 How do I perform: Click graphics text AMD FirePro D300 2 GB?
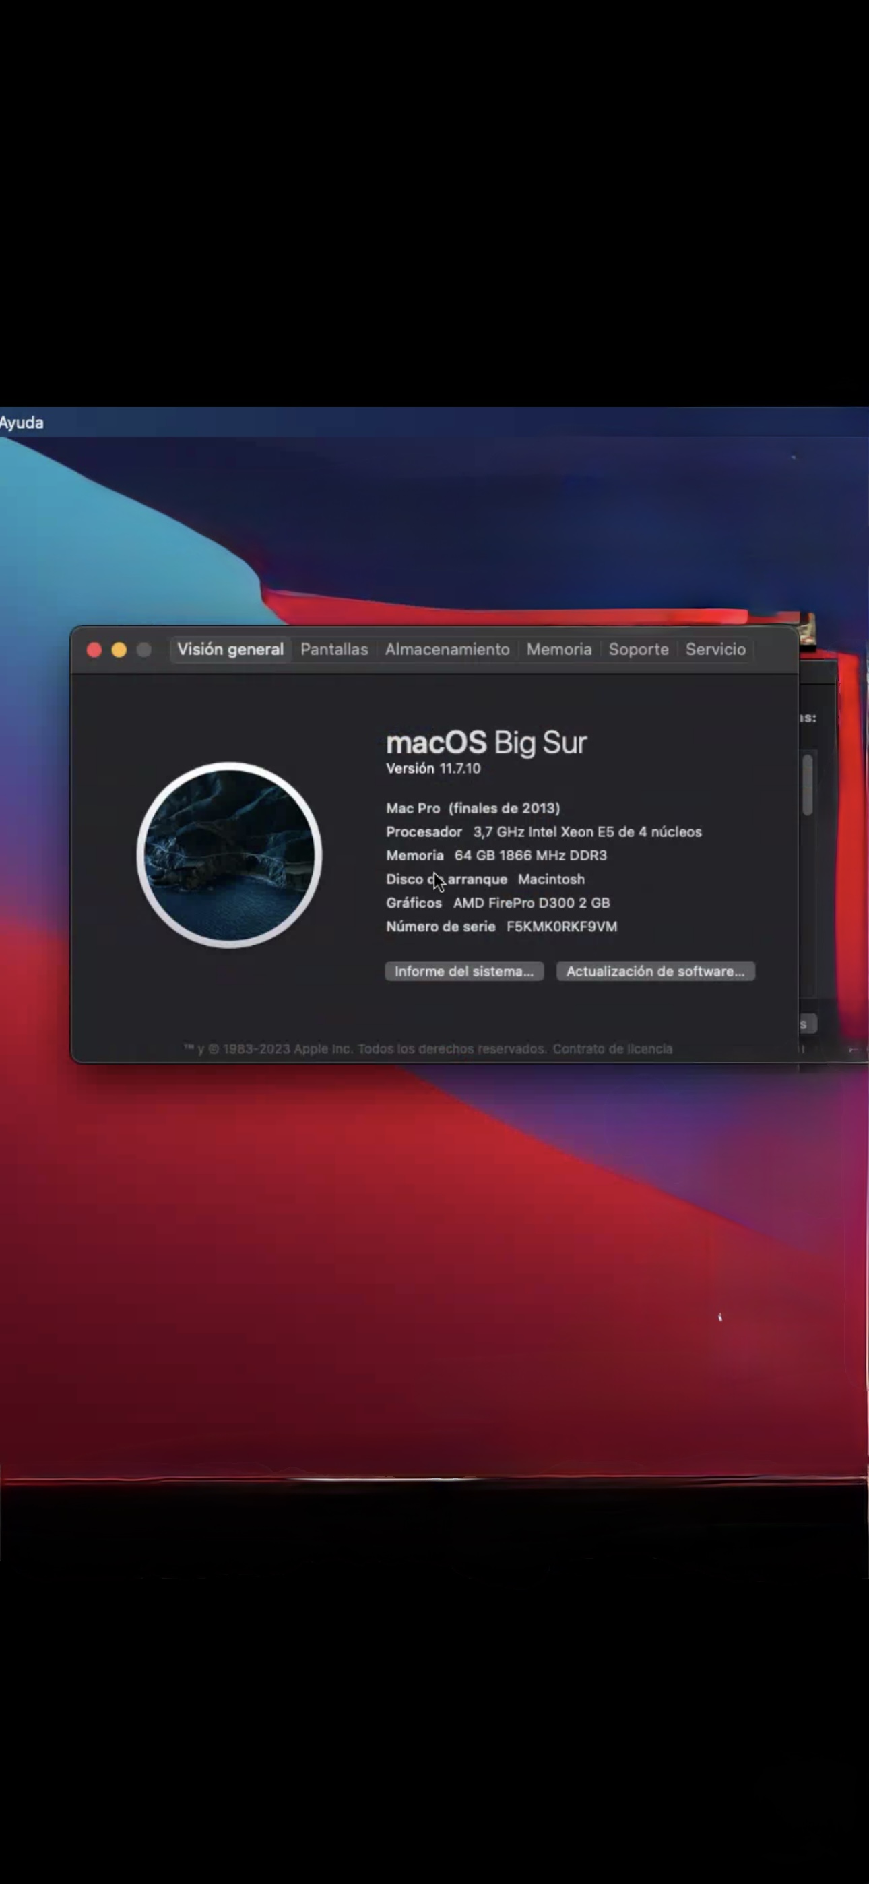coord(532,903)
